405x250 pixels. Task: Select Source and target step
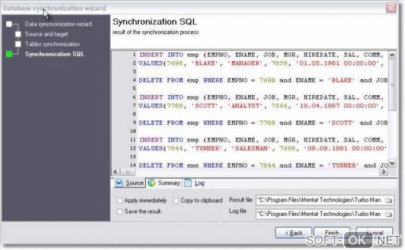pos(46,34)
